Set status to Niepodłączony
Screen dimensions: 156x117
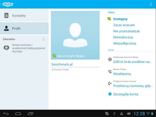[x=125, y=43]
